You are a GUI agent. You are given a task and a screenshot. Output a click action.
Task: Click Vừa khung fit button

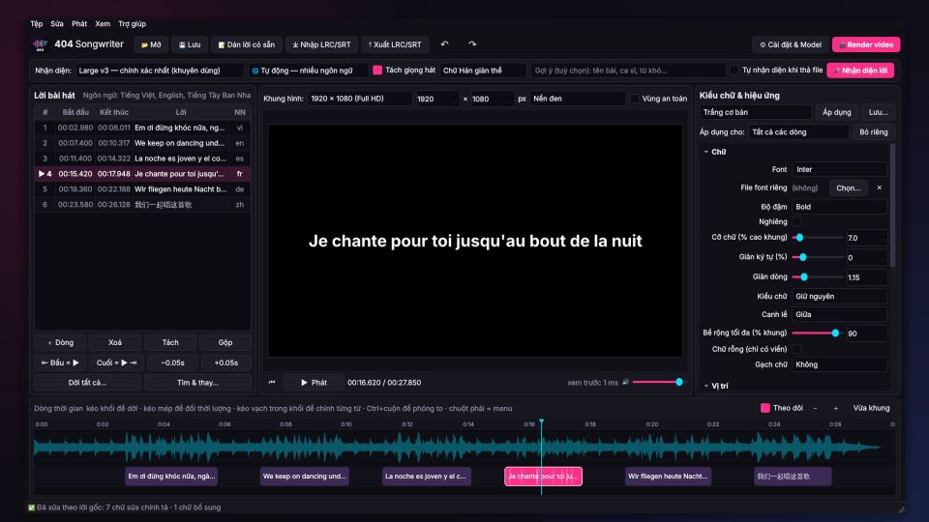pos(871,408)
